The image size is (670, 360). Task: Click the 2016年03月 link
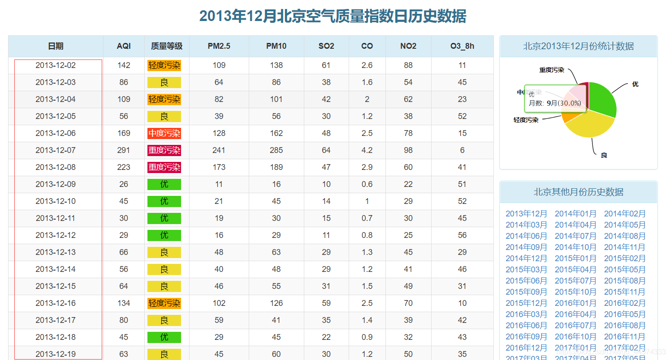(x=527, y=314)
